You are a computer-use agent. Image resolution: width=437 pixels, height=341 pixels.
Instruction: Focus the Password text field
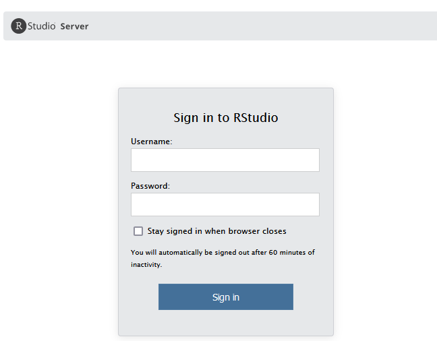pos(225,205)
